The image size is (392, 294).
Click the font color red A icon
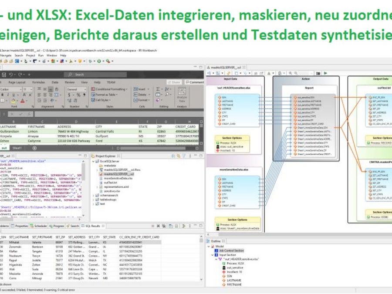[x=23, y=101]
